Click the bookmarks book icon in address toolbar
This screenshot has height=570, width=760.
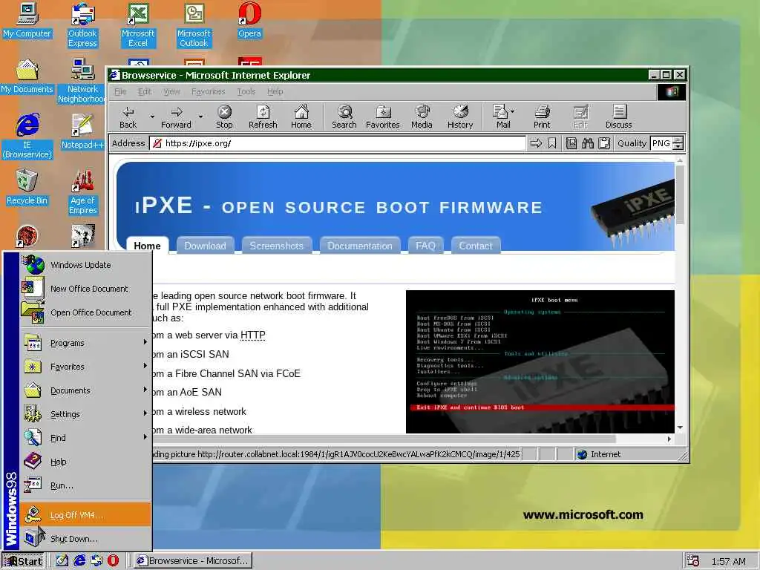click(571, 143)
